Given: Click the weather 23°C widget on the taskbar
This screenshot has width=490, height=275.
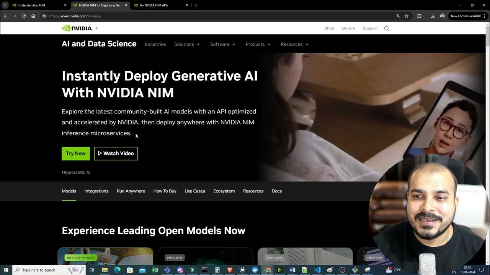Looking at the screenshot, I should click(x=394, y=270).
